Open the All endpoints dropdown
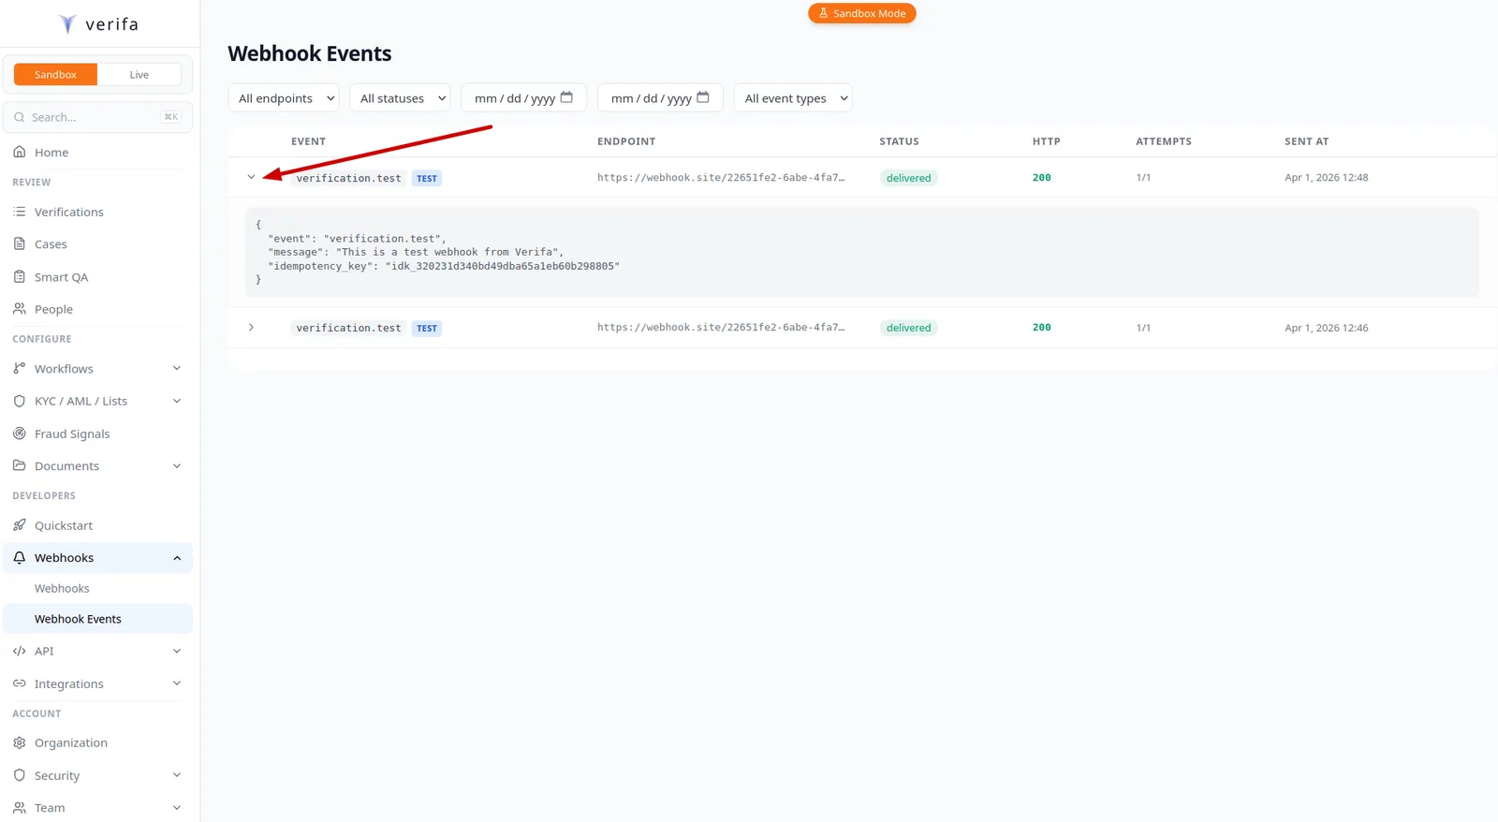This screenshot has width=1498, height=822. (284, 97)
